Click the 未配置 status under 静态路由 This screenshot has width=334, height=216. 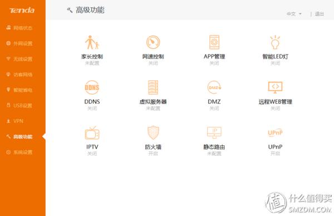tap(214, 154)
